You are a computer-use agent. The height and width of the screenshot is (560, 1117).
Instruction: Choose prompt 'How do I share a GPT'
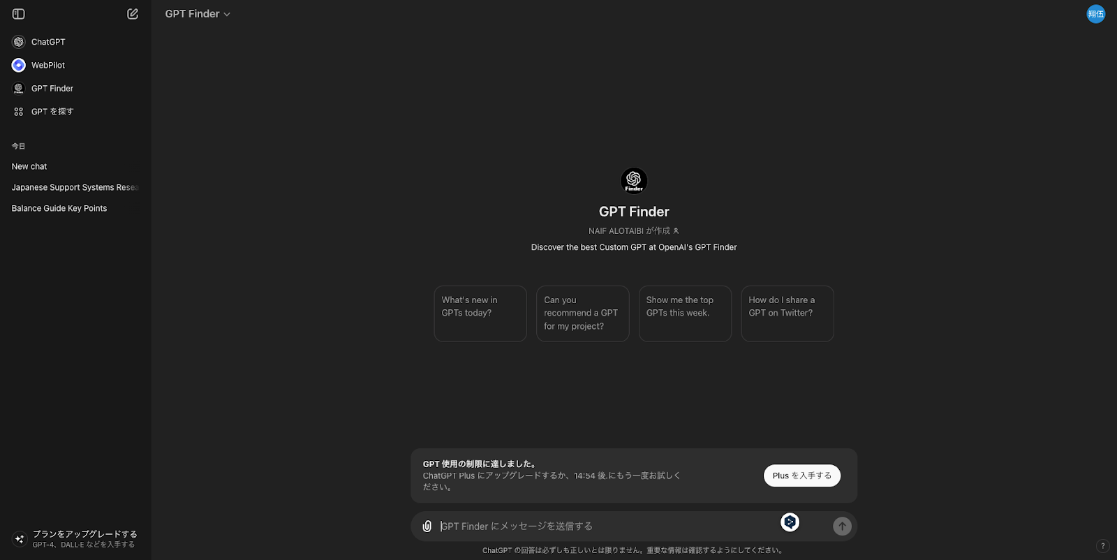[x=787, y=314]
